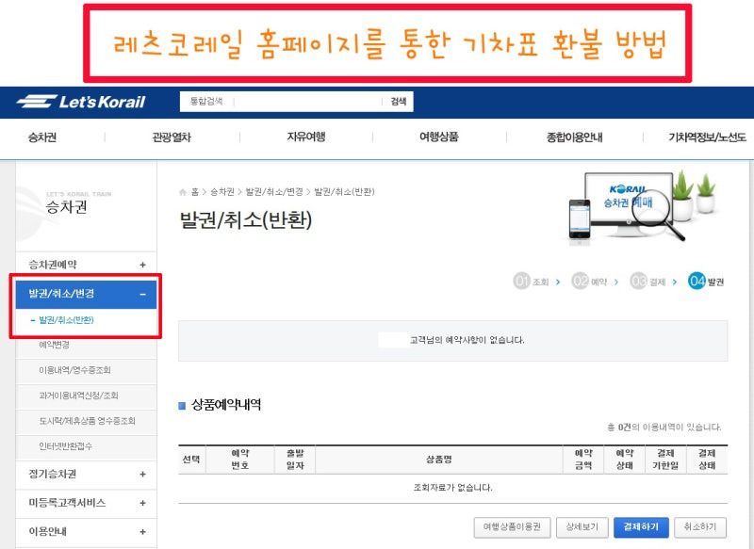Open the 관광열차 top menu

pos(172,137)
